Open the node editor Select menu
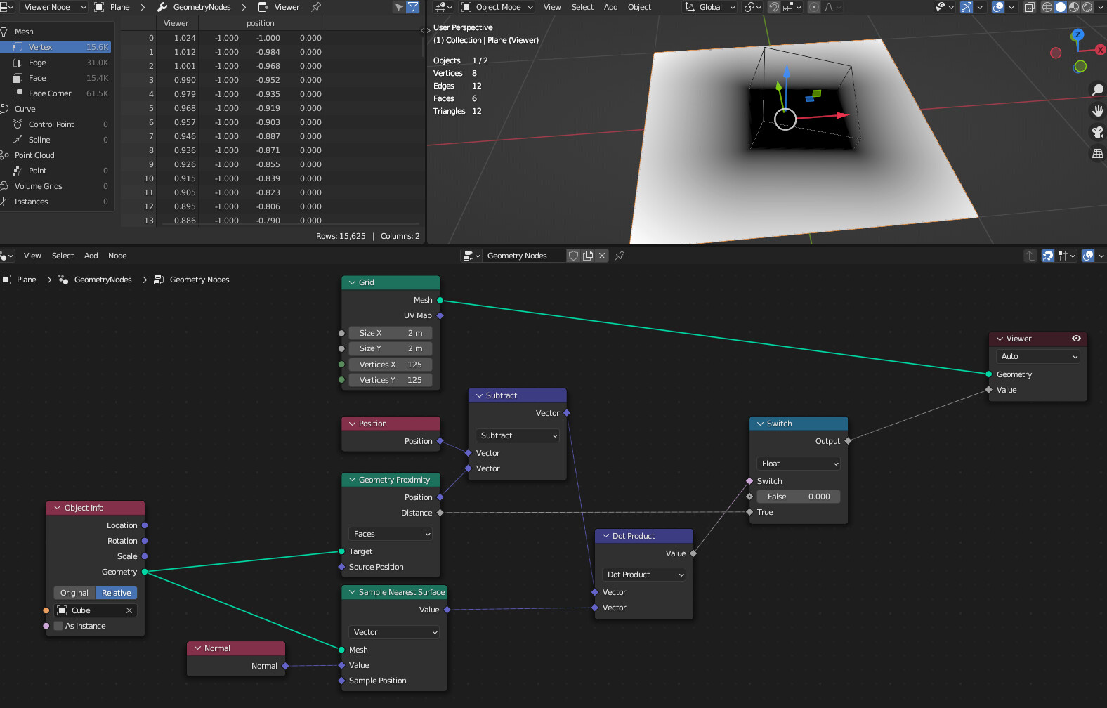The image size is (1107, 708). [x=63, y=256]
